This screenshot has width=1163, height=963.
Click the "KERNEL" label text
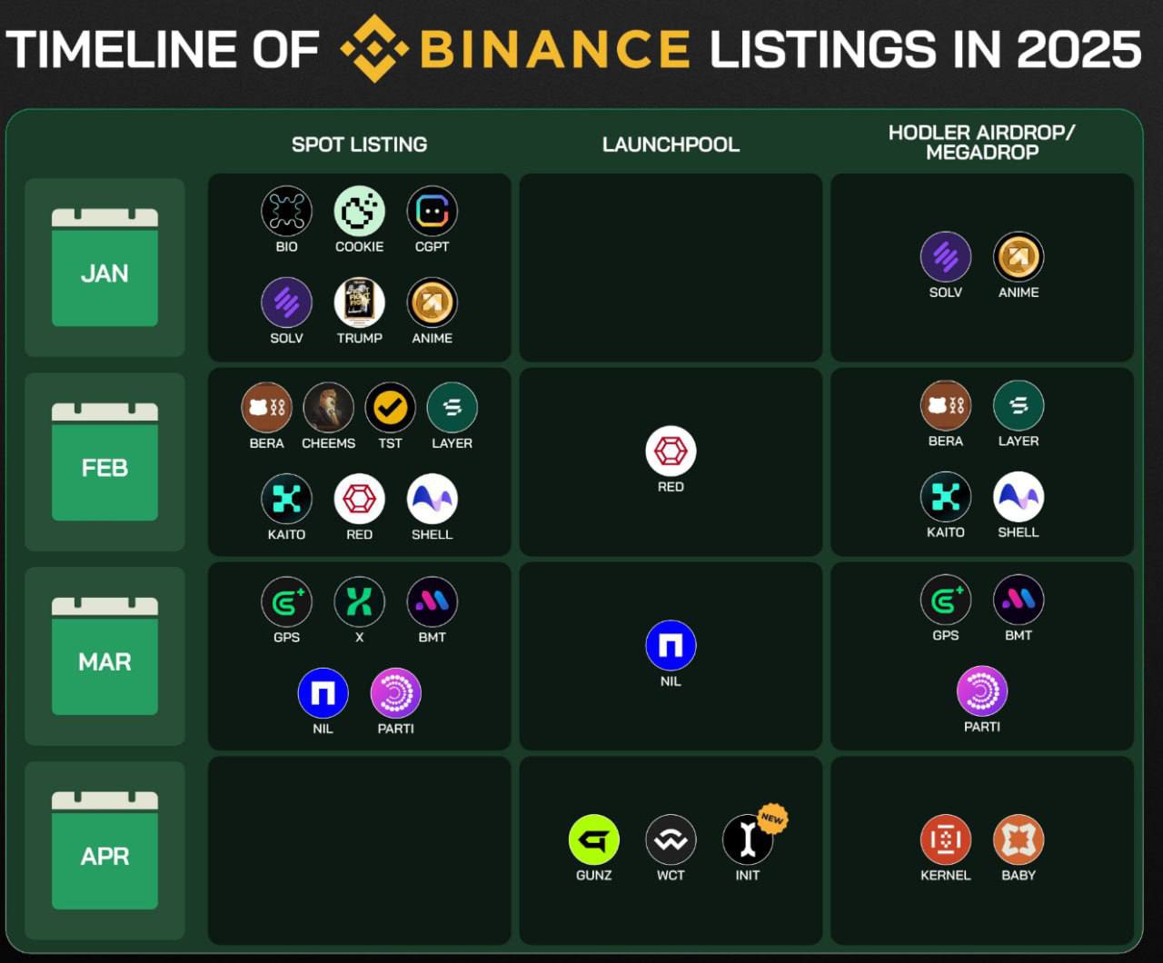click(x=946, y=876)
